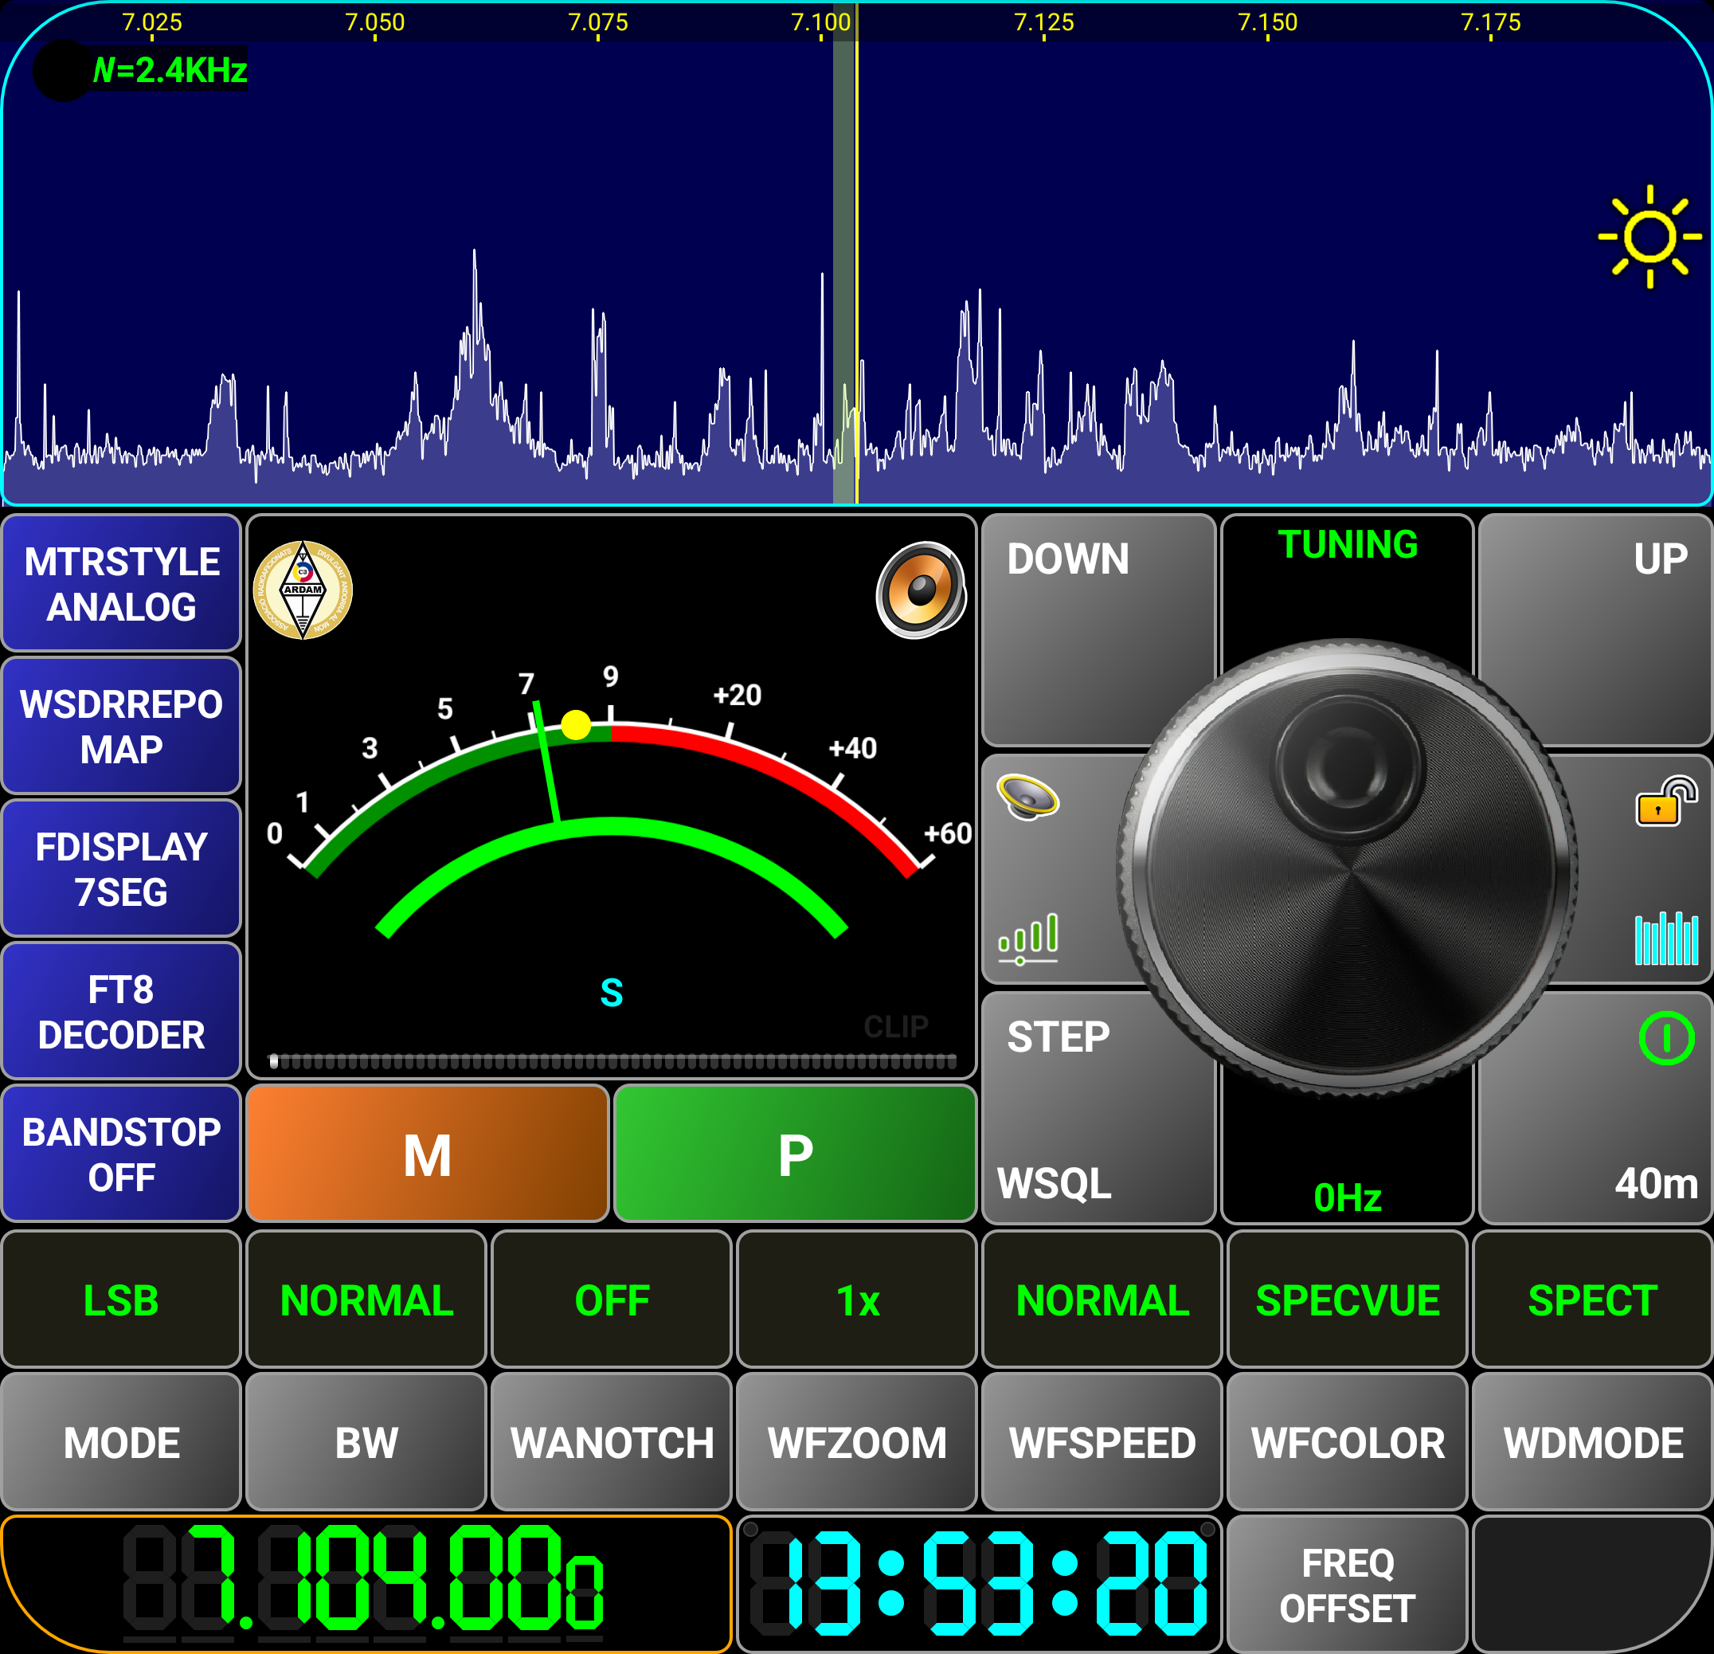This screenshot has height=1654, width=1714.
Task: Open the MODE selector
Action: click(x=122, y=1442)
